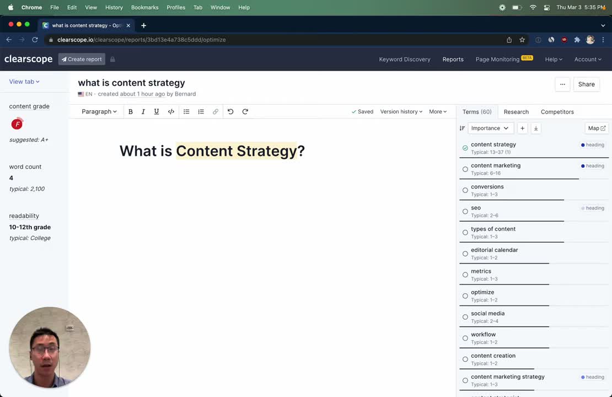Click the Create report button

click(82, 60)
